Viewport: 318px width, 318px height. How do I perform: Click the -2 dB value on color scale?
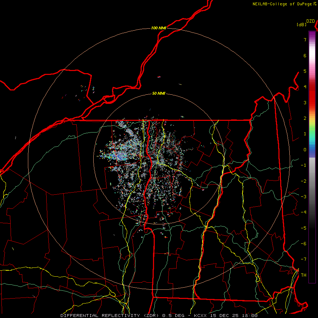[304, 181]
